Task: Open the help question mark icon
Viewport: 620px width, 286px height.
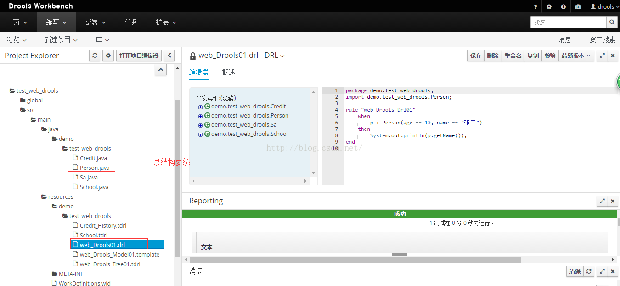Action: [535, 6]
